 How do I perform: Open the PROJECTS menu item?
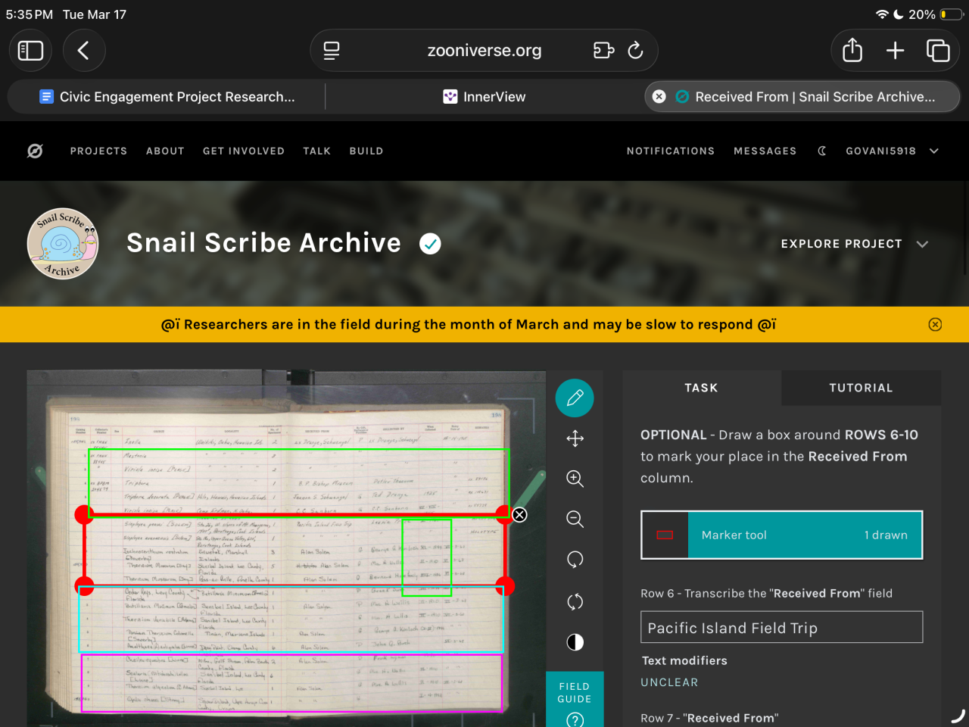click(x=98, y=151)
